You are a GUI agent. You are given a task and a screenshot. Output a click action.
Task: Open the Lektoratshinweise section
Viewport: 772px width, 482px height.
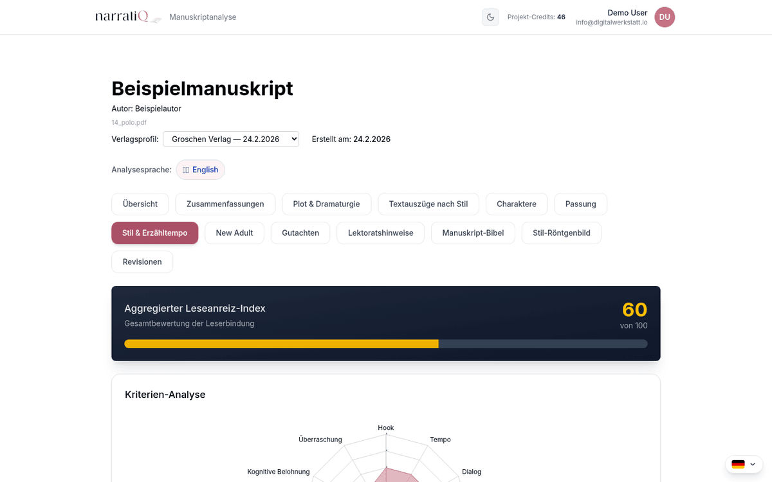point(380,233)
